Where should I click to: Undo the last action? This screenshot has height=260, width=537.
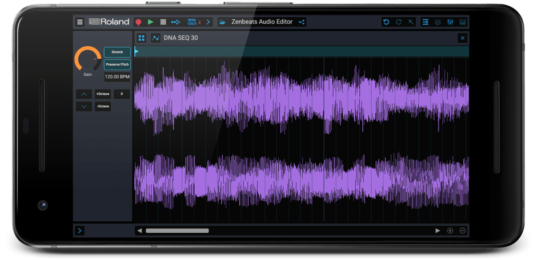(386, 22)
